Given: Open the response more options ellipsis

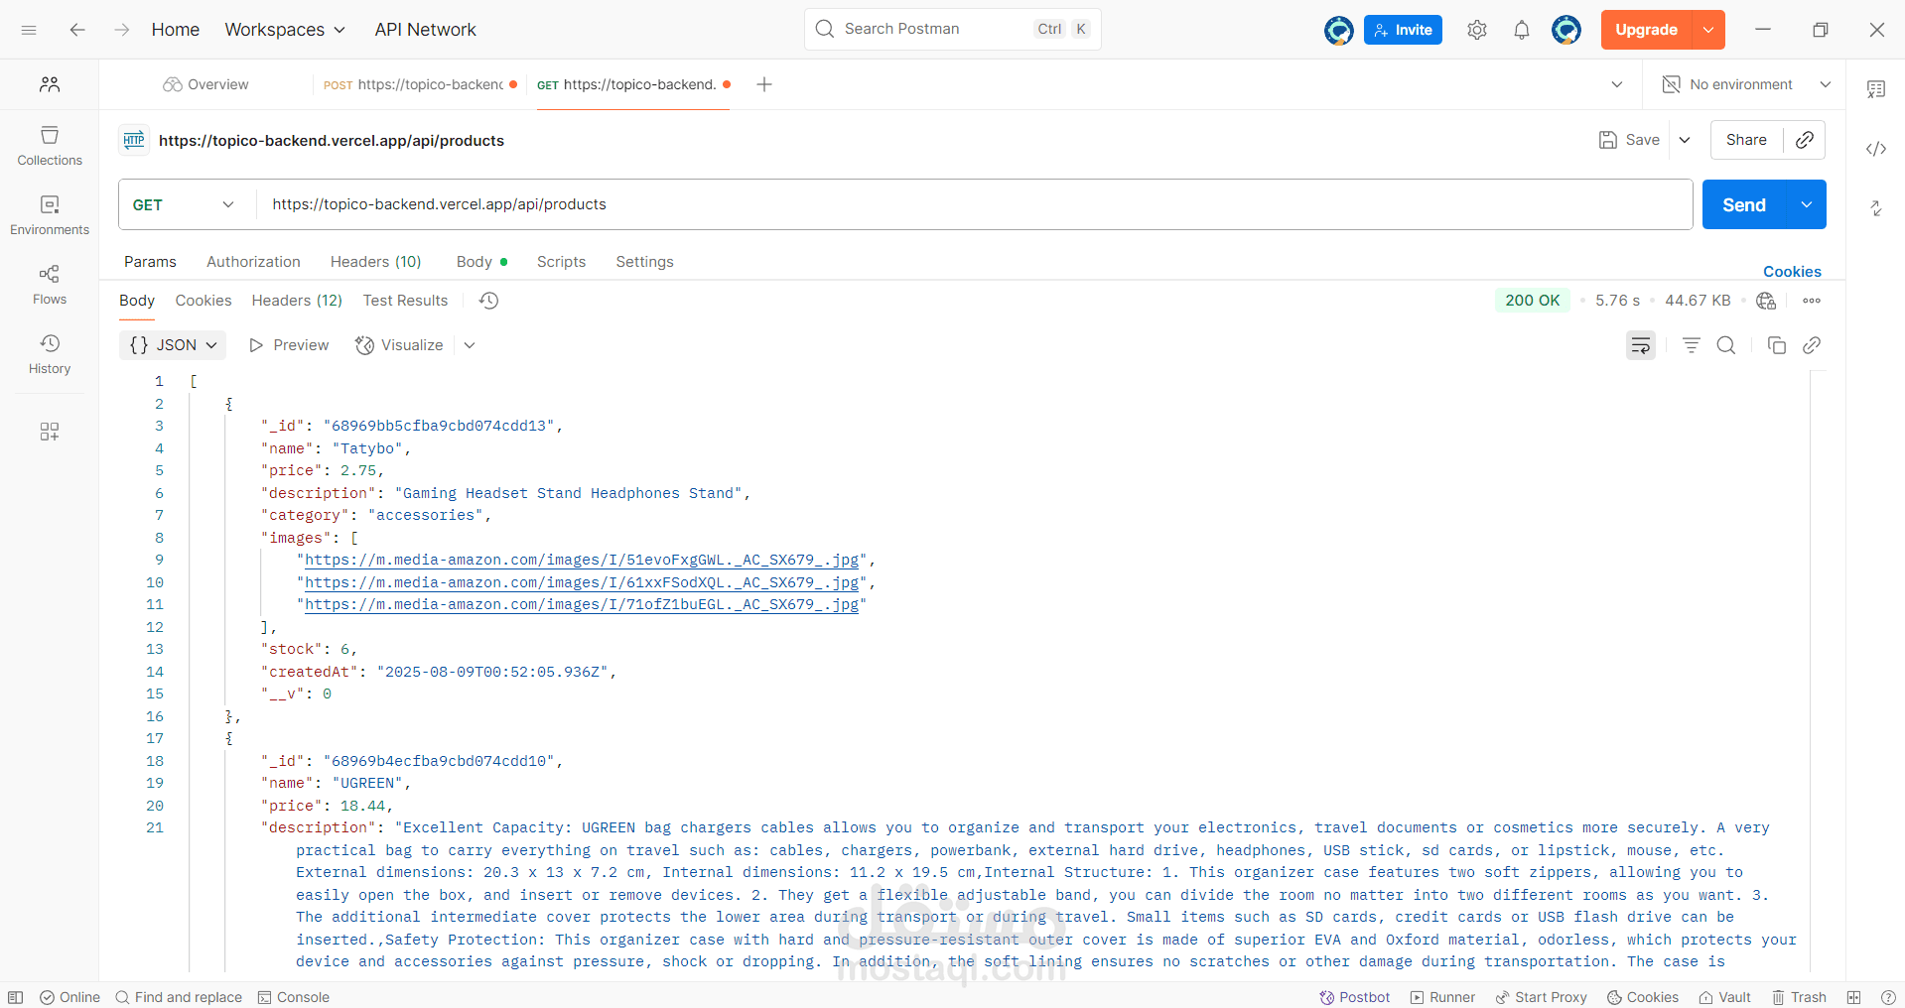Looking at the screenshot, I should pyautogui.click(x=1812, y=301).
